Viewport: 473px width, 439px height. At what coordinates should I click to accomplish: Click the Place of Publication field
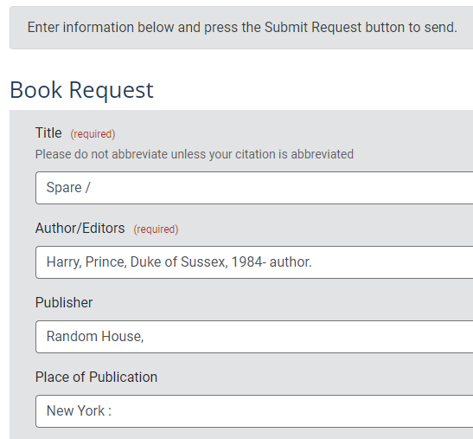(x=254, y=411)
